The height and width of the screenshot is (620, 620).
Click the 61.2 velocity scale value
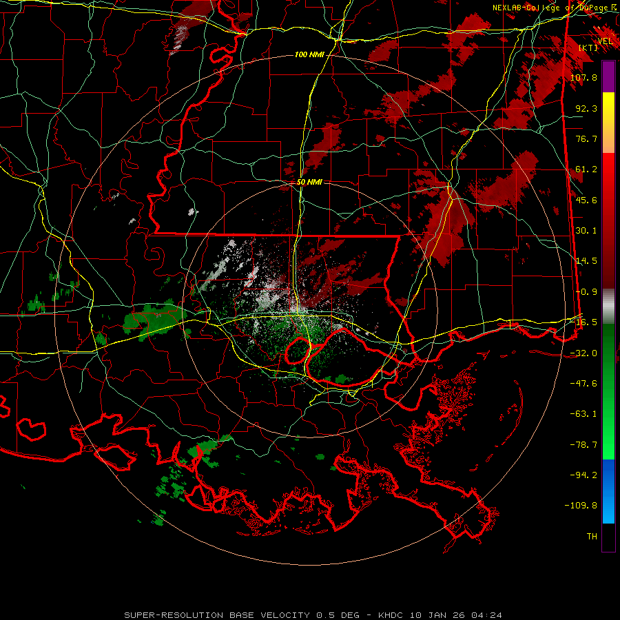586,169
